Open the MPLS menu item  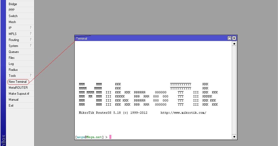click(20, 34)
